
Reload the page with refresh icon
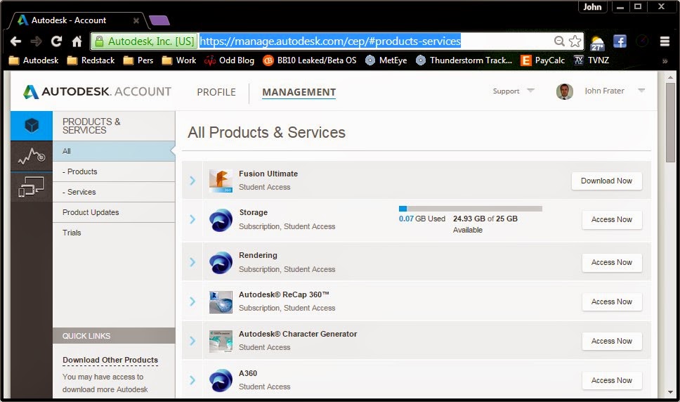pos(56,41)
